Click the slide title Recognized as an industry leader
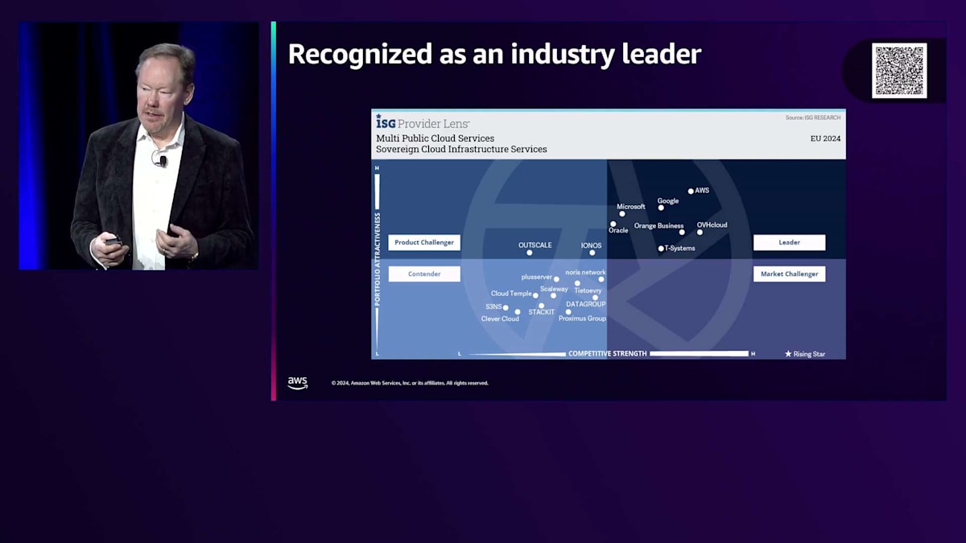Screen dimensions: 966x543 pos(494,54)
